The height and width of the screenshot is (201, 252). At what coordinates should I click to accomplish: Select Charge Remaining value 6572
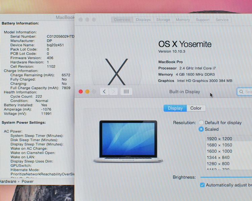(x=66, y=75)
